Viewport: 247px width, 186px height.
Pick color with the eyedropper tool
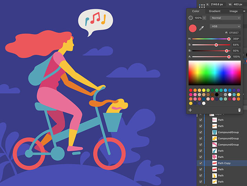202,28
